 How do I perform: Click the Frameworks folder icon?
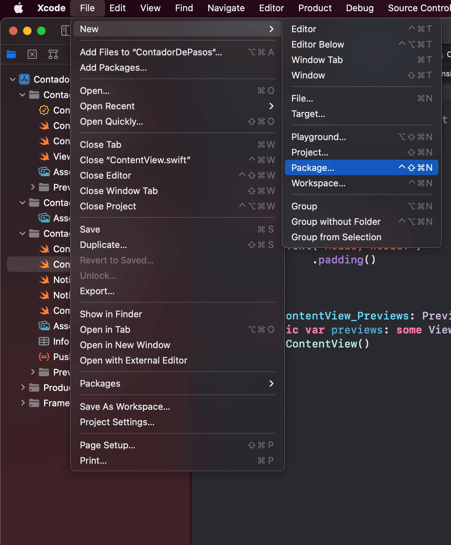tap(34, 403)
